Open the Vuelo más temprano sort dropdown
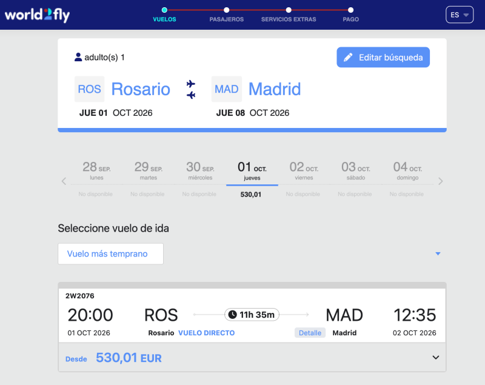Viewport: 485px width, 385px height. (x=438, y=254)
